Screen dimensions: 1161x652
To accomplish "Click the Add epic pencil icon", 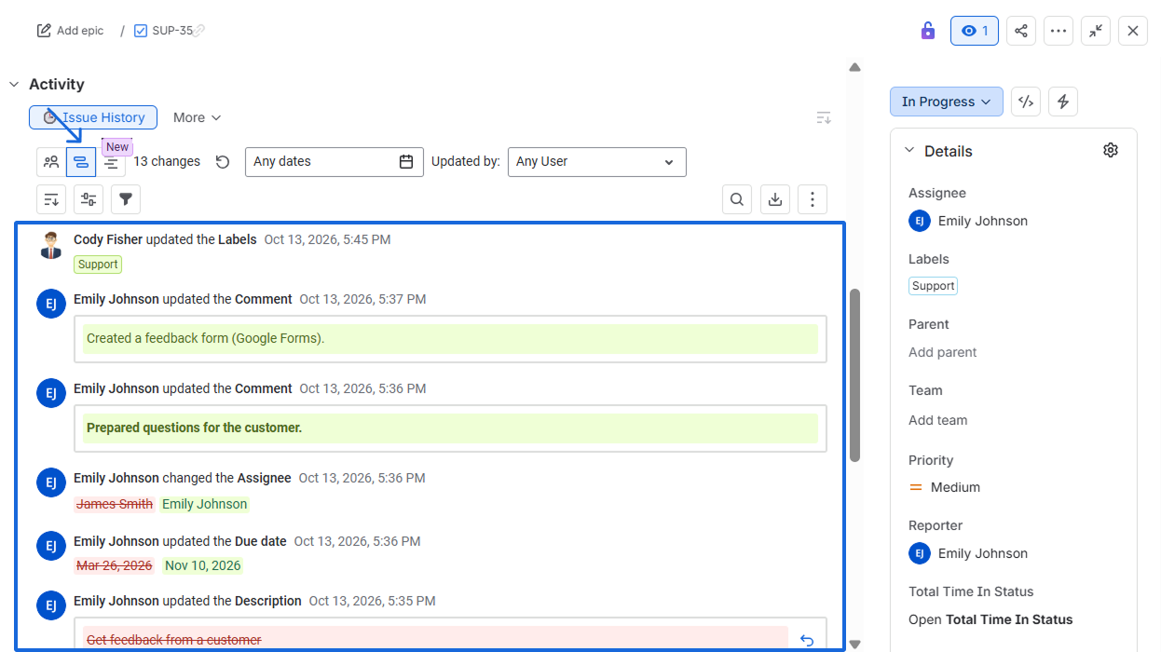I will click(x=44, y=31).
